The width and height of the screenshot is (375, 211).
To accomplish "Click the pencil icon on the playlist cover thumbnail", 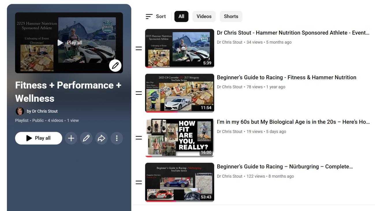I will point(115,66).
